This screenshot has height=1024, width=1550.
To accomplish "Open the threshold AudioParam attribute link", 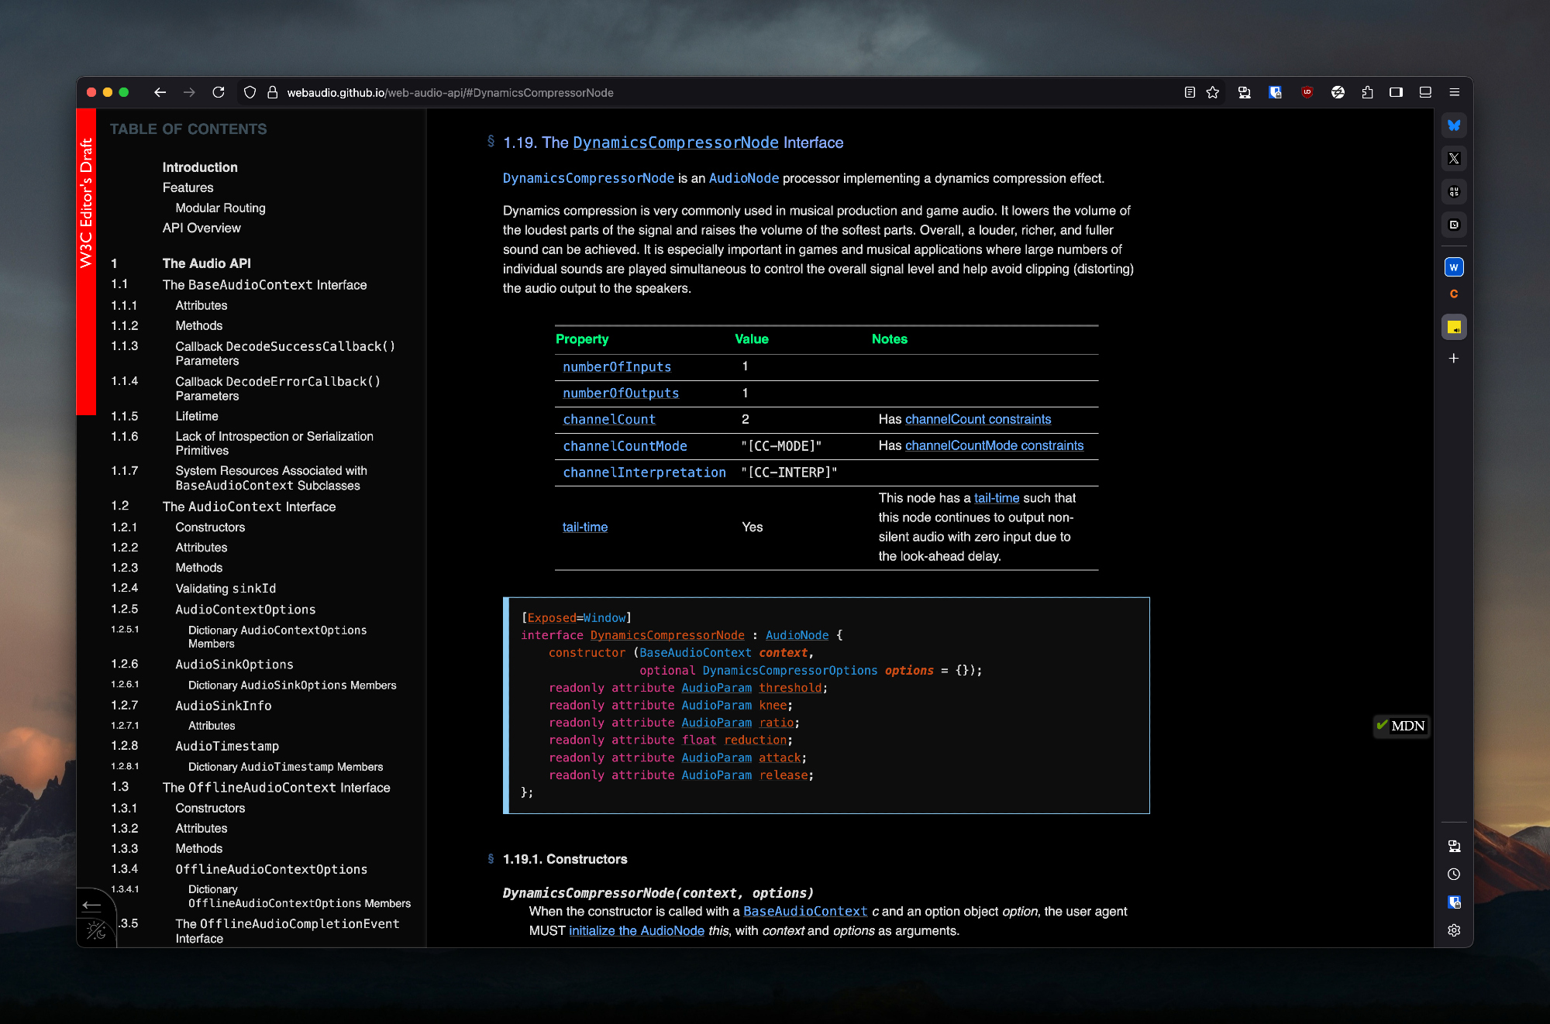I will 790,688.
